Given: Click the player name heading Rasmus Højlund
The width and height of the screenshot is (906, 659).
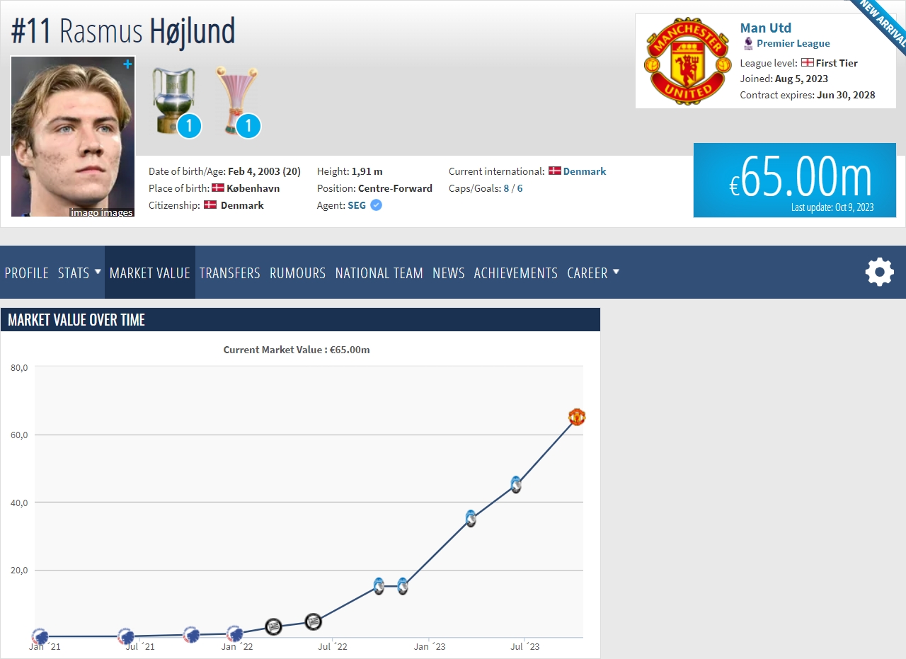Looking at the screenshot, I should pos(123,31).
